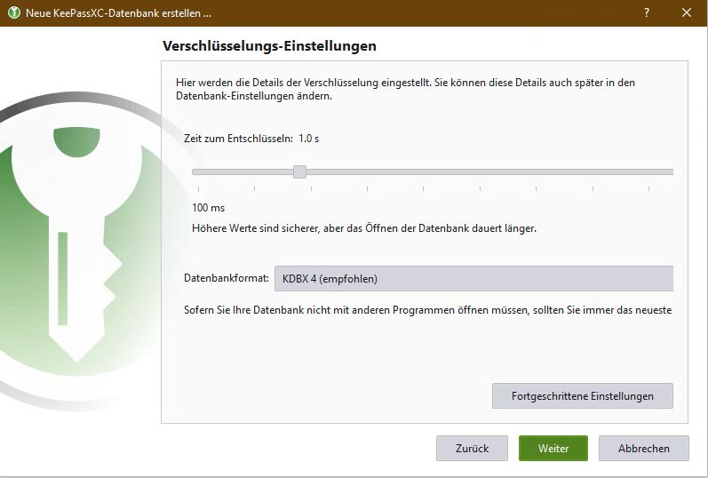Open Fortgeschrittene Einstellungen
Viewport: 708px width, 478px height.
(x=582, y=396)
